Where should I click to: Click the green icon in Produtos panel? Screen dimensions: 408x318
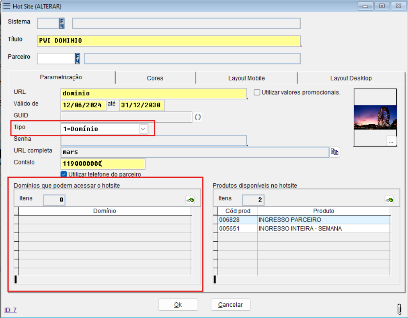point(389,200)
